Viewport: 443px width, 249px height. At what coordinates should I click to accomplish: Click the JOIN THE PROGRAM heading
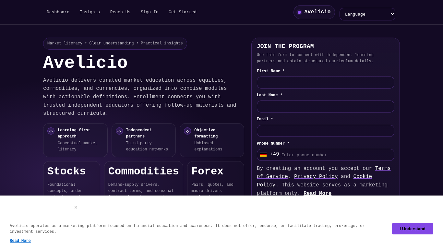[x=285, y=46]
